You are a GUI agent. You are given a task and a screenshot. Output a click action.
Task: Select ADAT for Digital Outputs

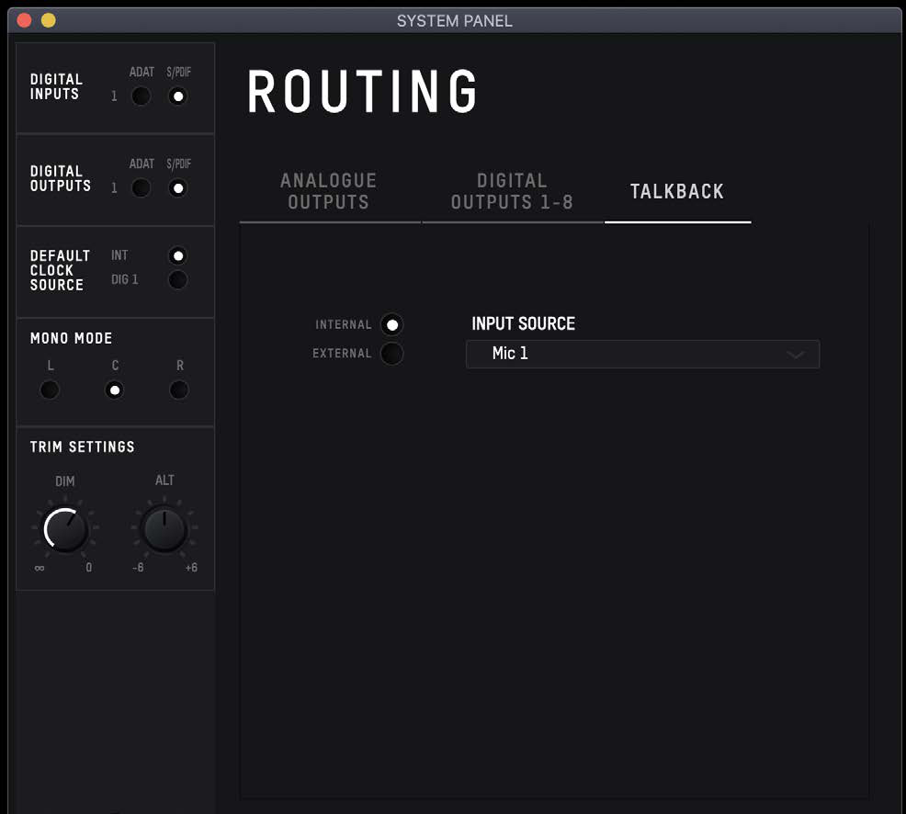(x=141, y=187)
